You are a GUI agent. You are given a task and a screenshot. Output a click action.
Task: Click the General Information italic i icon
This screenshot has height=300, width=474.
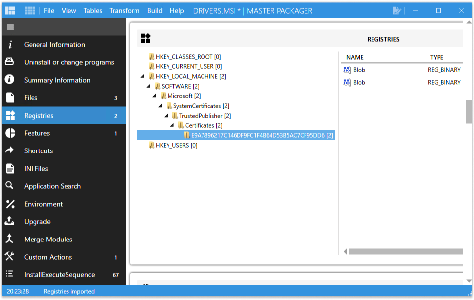[10, 45]
